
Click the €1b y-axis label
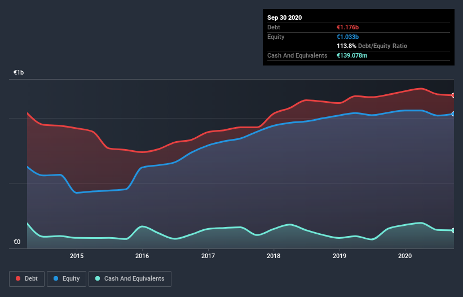(x=19, y=72)
